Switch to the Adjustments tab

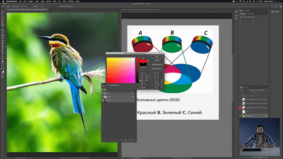point(251,14)
